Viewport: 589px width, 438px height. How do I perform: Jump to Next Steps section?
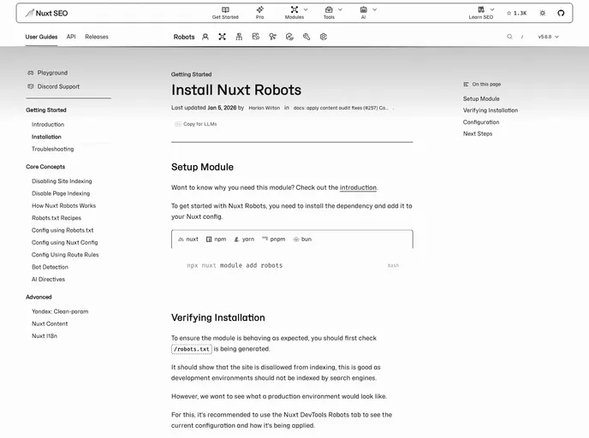pyautogui.click(x=478, y=134)
